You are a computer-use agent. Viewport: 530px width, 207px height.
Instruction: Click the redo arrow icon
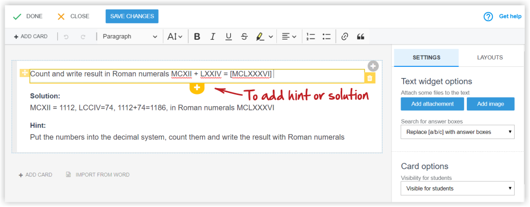tap(83, 37)
